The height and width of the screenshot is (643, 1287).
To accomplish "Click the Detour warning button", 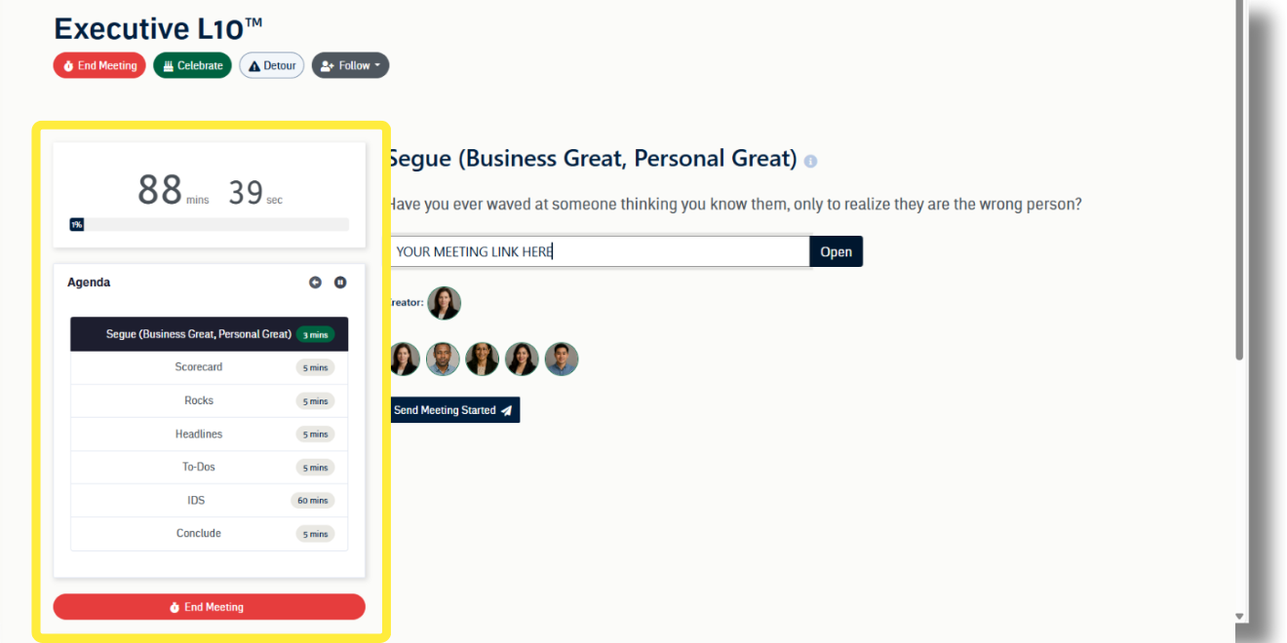I will pos(271,65).
